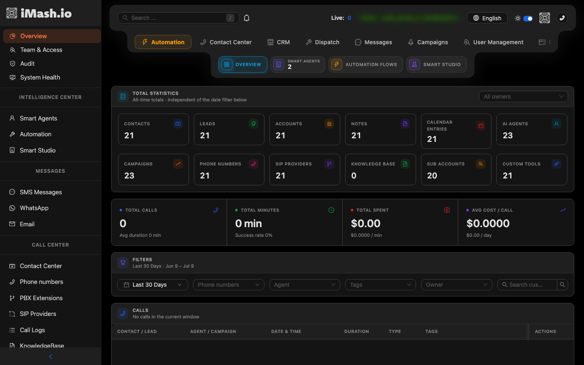This screenshot has width=584, height=365.
Task: Open Overview in the sidebar
Action: pyautogui.click(x=52, y=36)
